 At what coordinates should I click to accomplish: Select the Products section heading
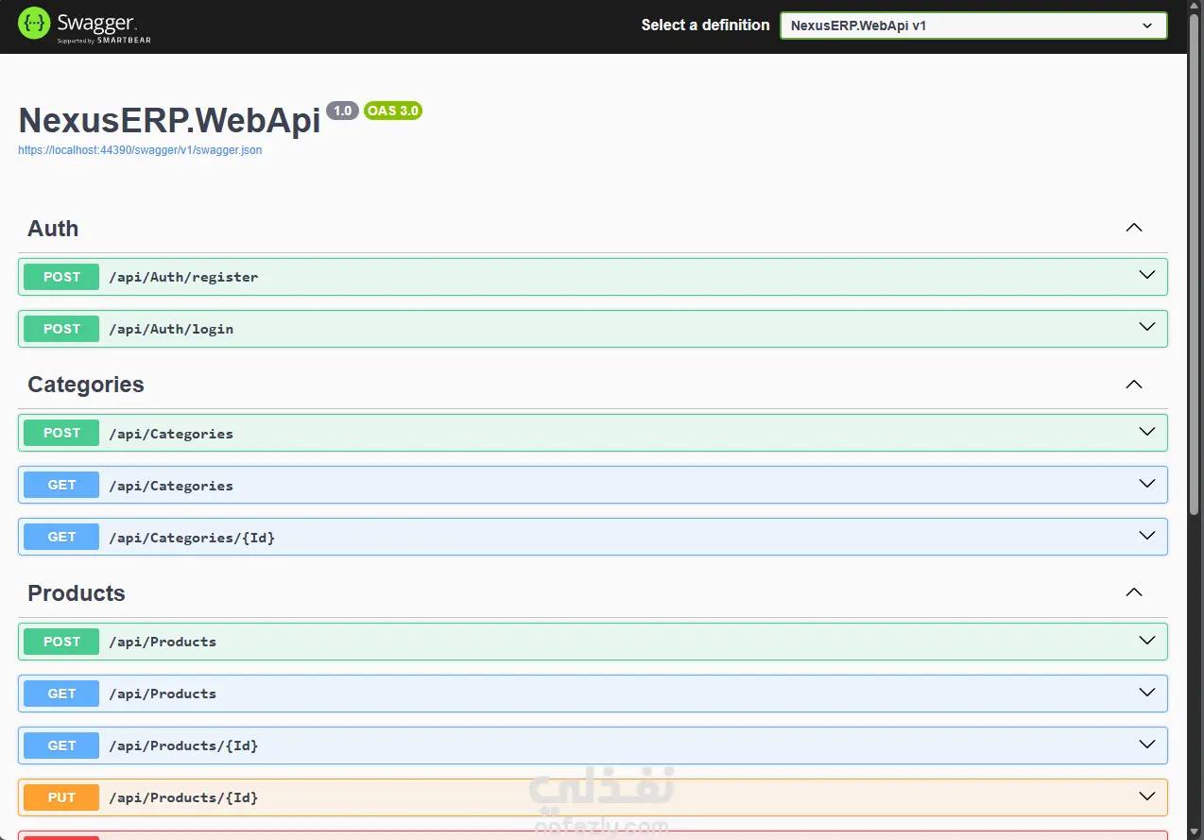click(77, 593)
